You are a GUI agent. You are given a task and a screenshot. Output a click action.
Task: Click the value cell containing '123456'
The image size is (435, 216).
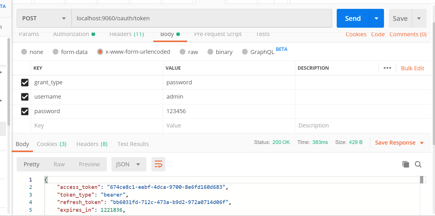229,111
